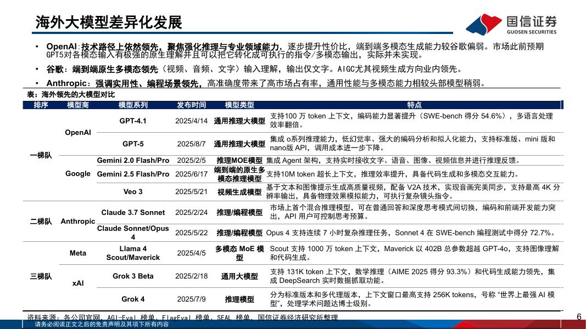Viewport: 586px width, 329px height.
Task: Click the Gemini 2.0 Flash/Pro cell
Action: tap(134, 160)
